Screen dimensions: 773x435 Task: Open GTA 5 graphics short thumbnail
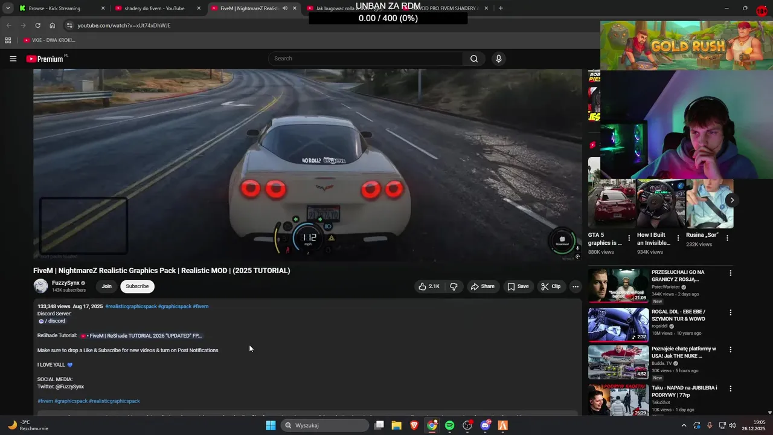612,203
